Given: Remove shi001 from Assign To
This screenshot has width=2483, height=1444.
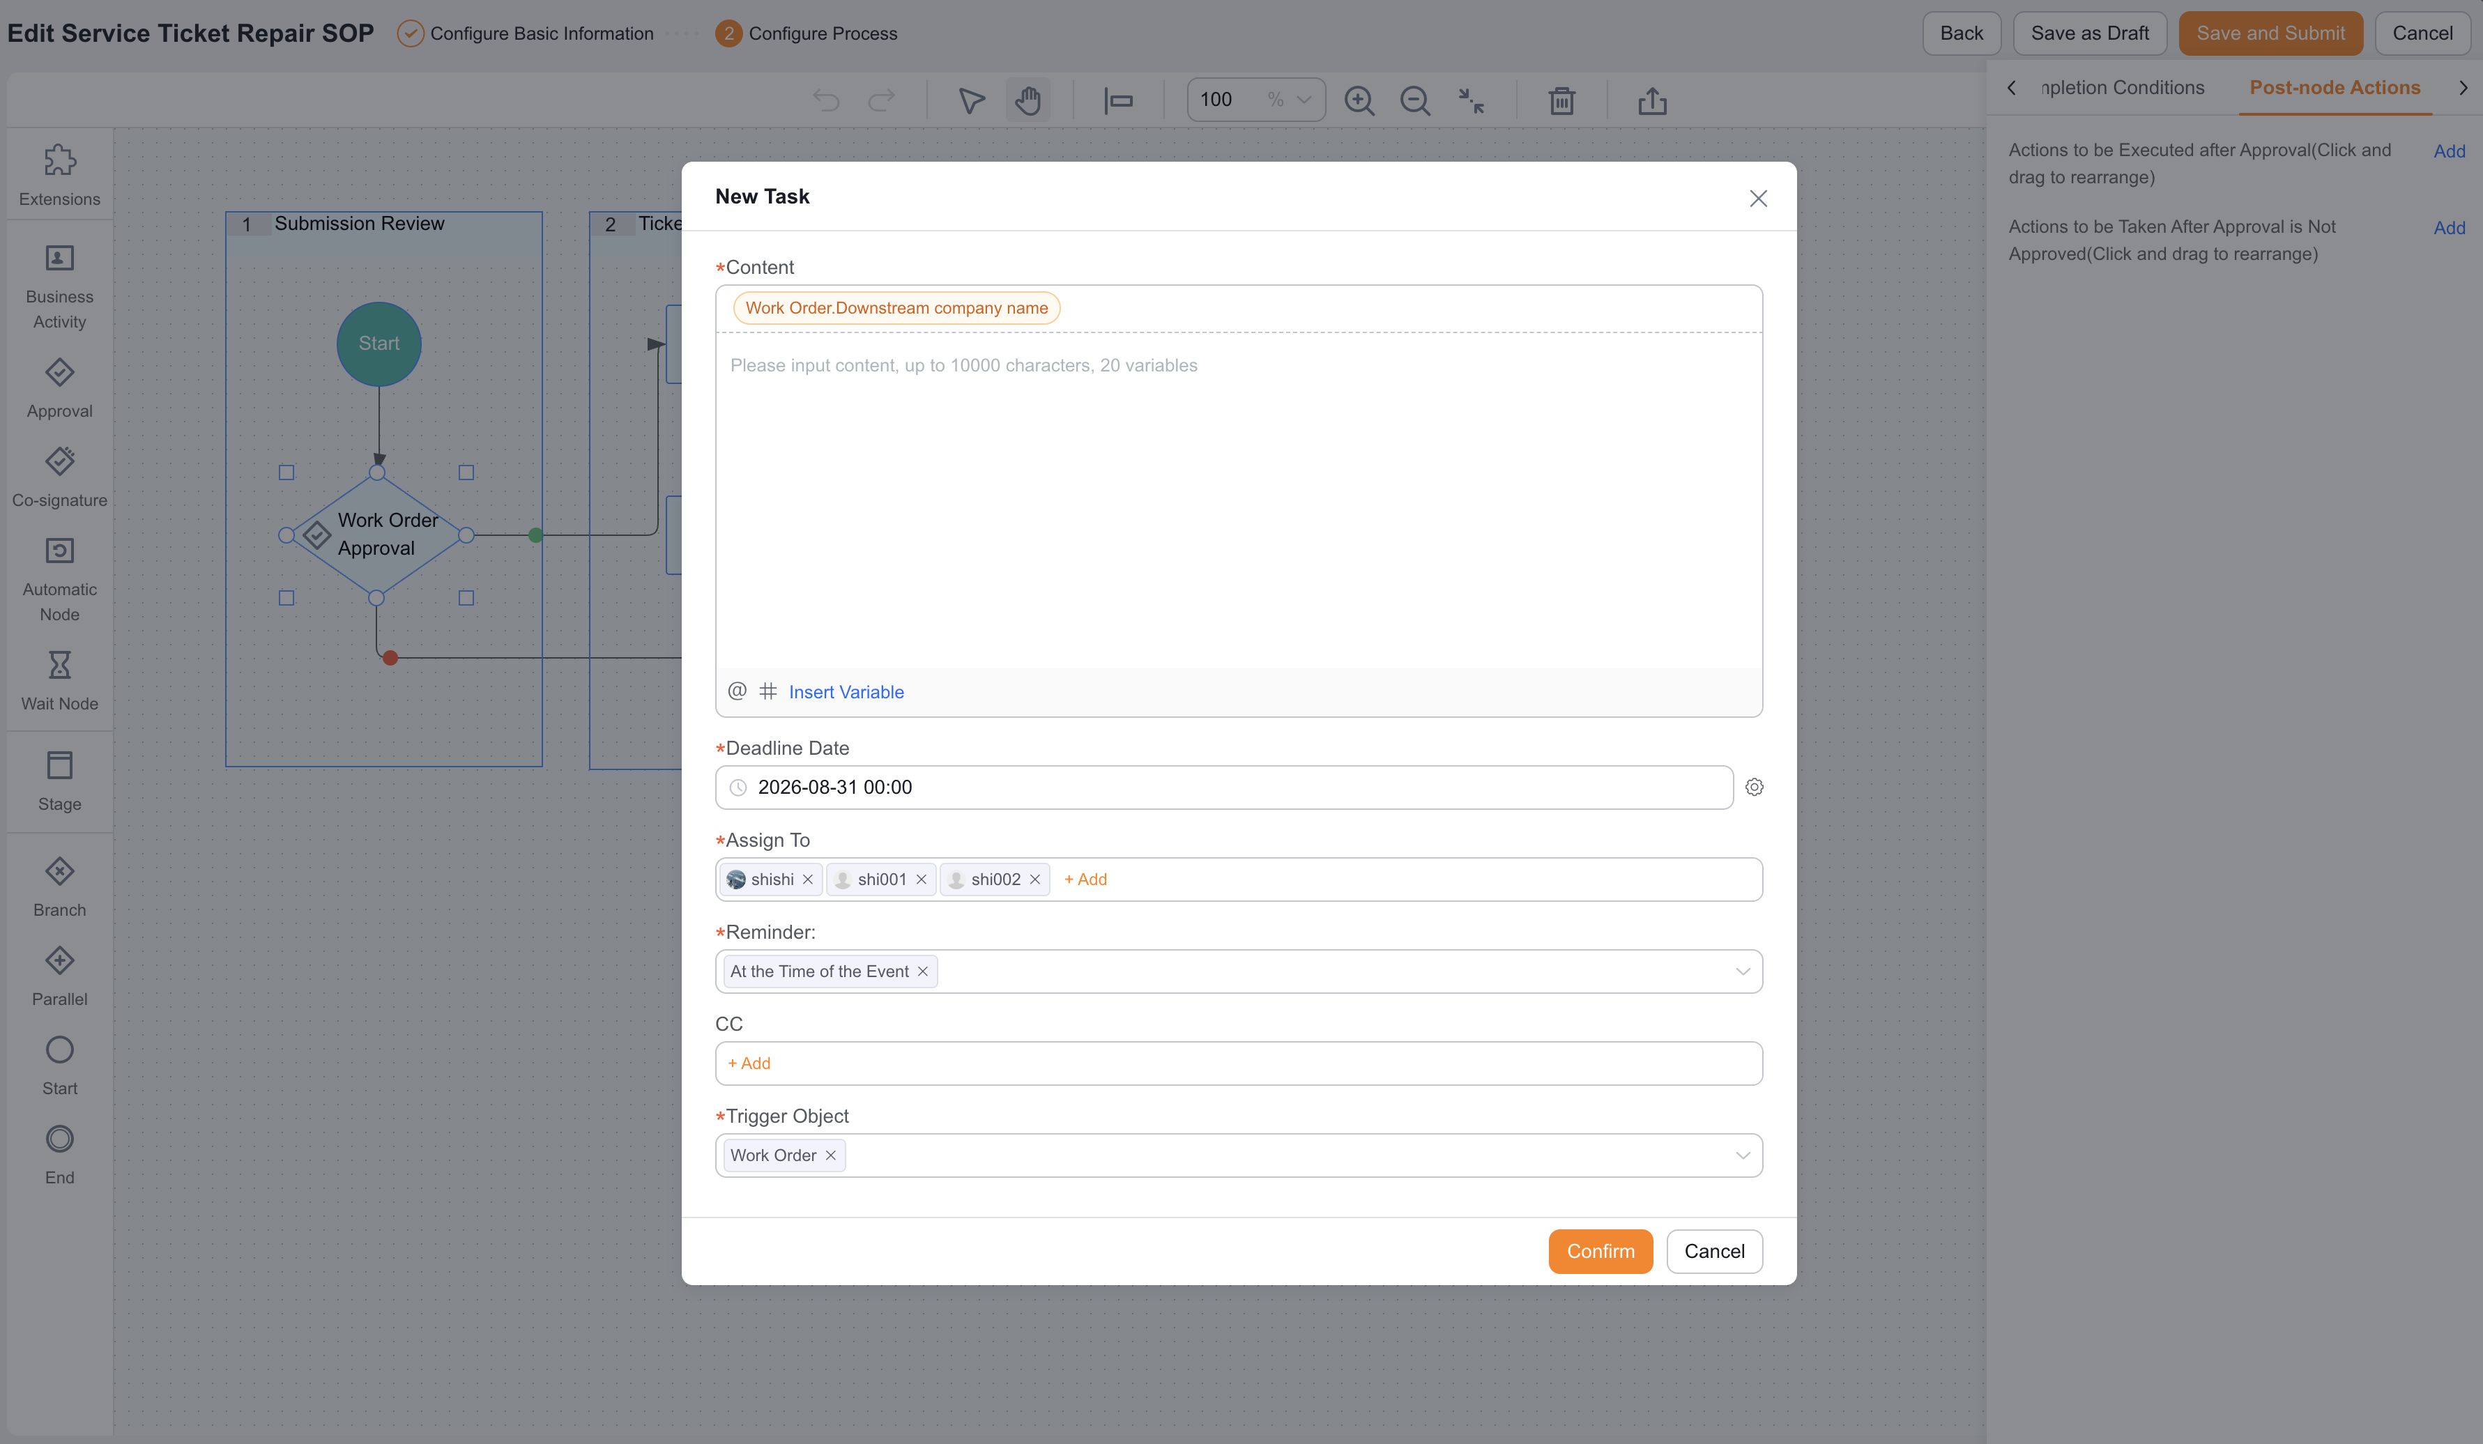Looking at the screenshot, I should tap(922, 880).
